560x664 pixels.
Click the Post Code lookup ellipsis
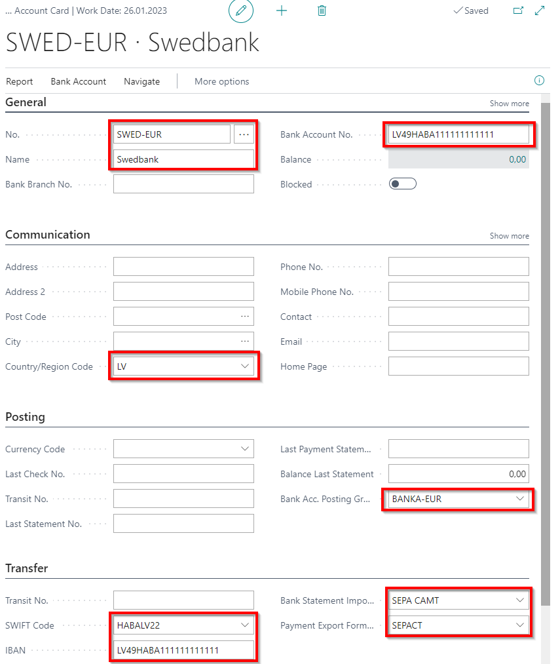click(245, 317)
